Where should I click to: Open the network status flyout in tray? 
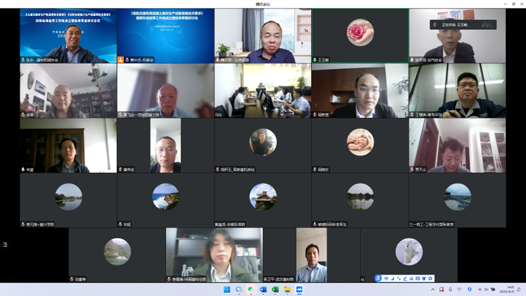click(x=480, y=290)
